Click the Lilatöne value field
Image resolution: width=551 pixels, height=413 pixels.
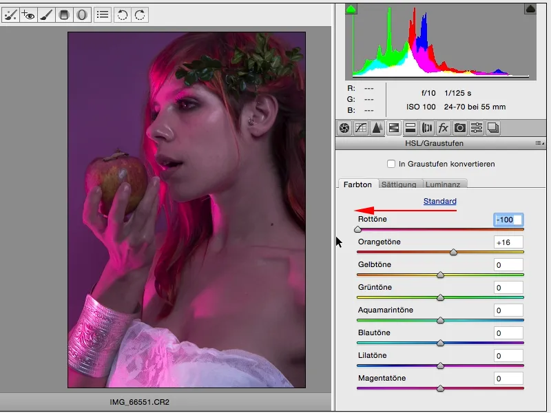508,356
